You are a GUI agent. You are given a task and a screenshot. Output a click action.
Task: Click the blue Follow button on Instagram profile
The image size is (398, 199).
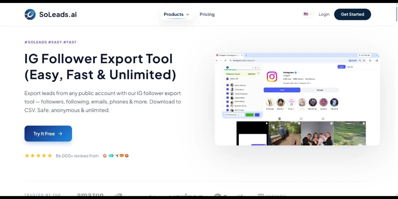tap(282, 90)
